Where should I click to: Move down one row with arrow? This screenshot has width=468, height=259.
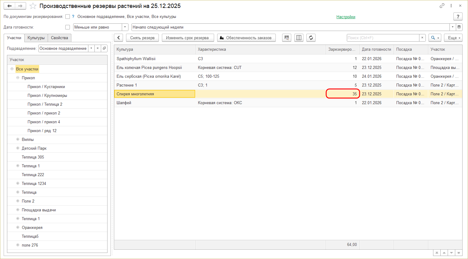click(451, 253)
